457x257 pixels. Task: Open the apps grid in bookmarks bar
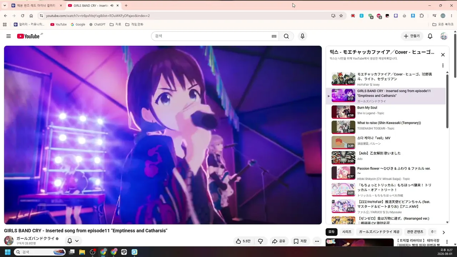[5, 24]
